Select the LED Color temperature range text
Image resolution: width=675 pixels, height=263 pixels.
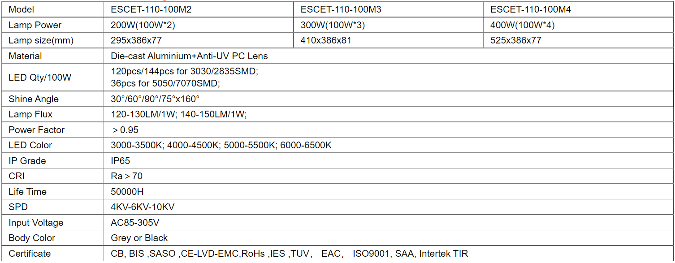(x=221, y=145)
